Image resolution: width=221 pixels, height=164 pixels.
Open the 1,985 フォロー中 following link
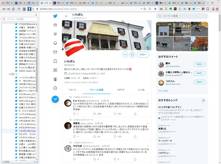72,78
